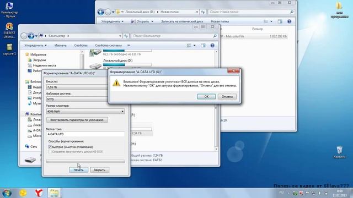Click the Компьютер window search box
This screenshot has height=198, width=353.
click(x=174, y=36)
